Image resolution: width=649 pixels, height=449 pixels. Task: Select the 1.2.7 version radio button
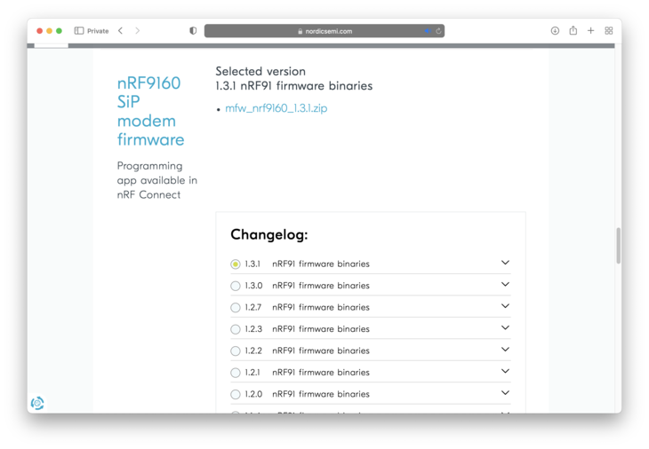(x=235, y=307)
